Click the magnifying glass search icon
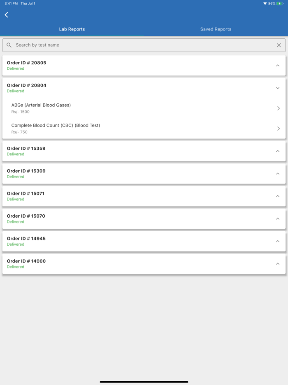Screen dimensions: 288x385 click(x=9, y=45)
